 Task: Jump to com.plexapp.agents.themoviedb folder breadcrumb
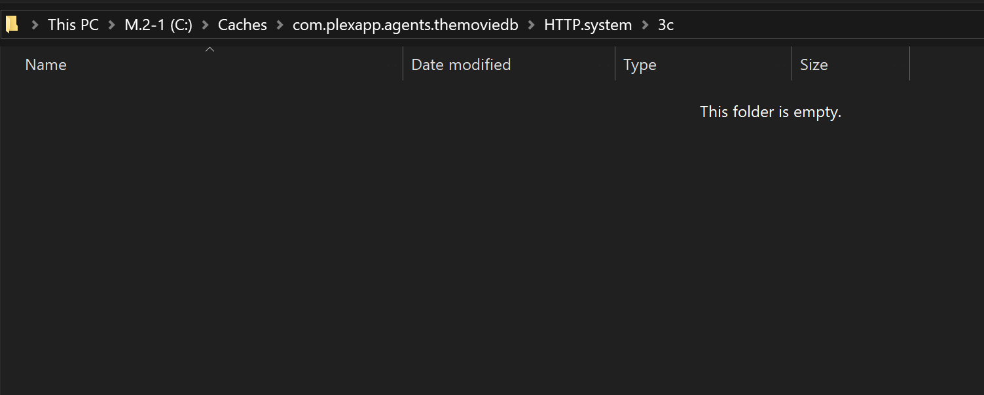[405, 26]
